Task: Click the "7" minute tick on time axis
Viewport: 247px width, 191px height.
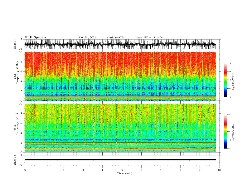Action: pos(161,170)
